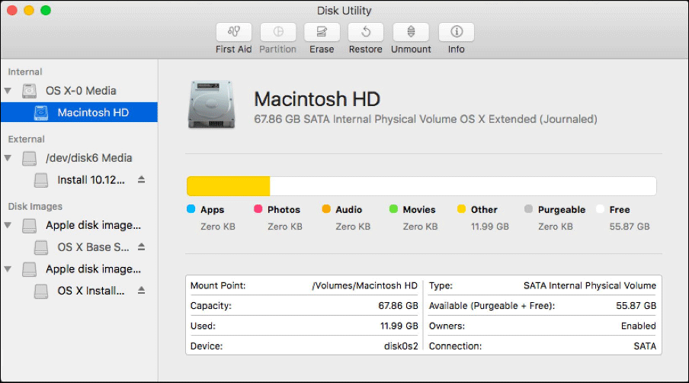Click the Erase toolbar icon
This screenshot has height=383, width=689.
coord(322,32)
